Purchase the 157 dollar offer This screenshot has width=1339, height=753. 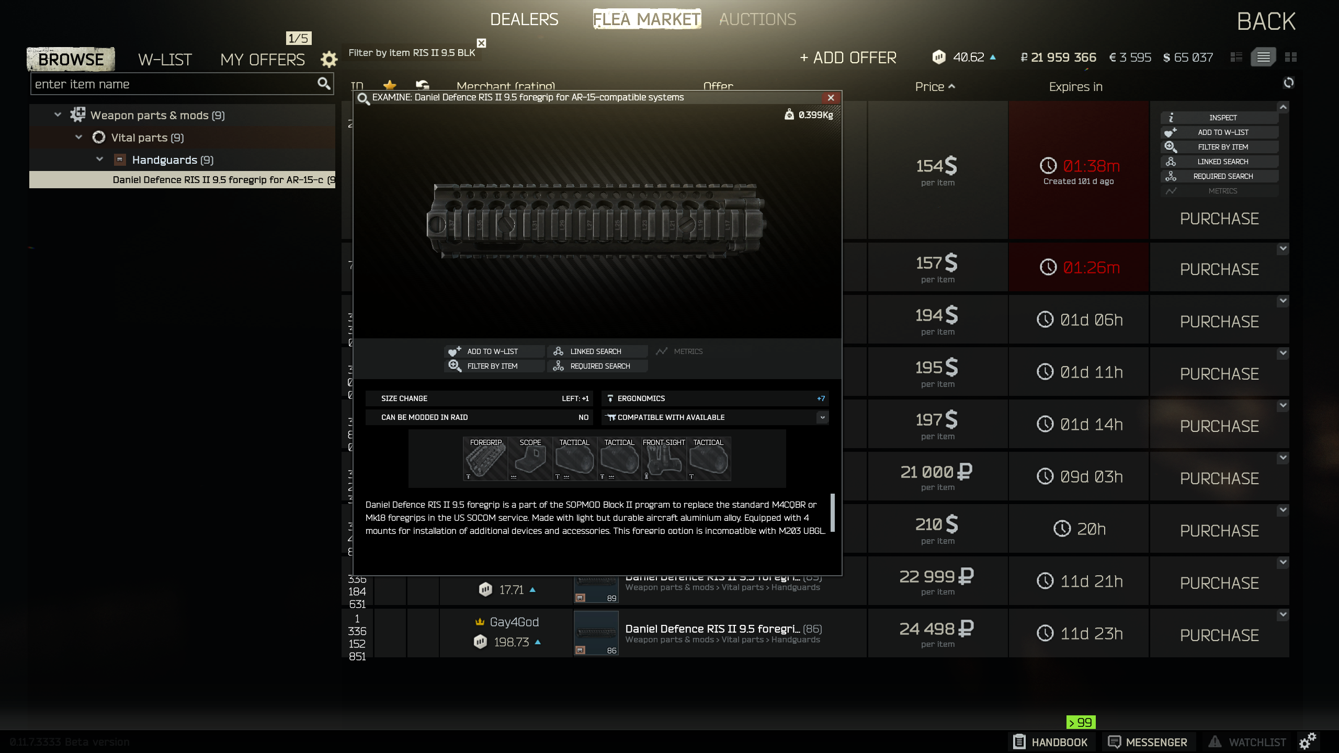click(x=1219, y=269)
